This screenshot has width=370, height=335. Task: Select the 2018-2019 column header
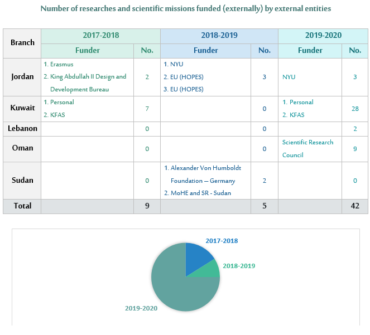point(219,35)
